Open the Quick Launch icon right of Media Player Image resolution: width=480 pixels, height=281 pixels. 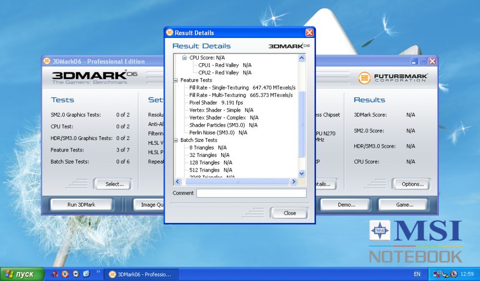pyautogui.click(x=86, y=274)
